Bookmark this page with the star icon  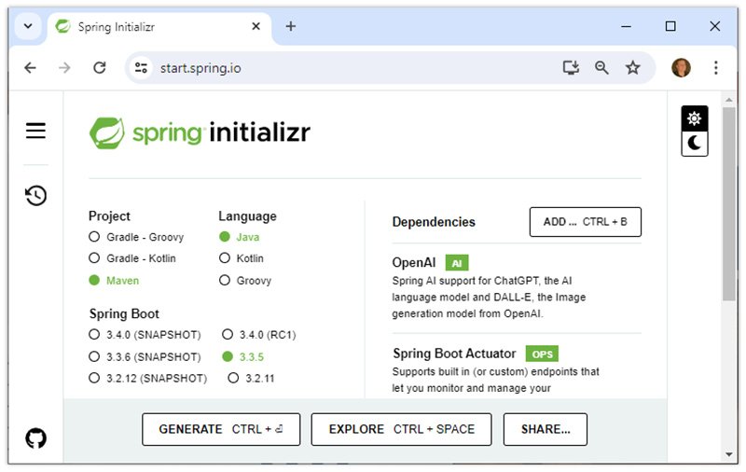632,67
